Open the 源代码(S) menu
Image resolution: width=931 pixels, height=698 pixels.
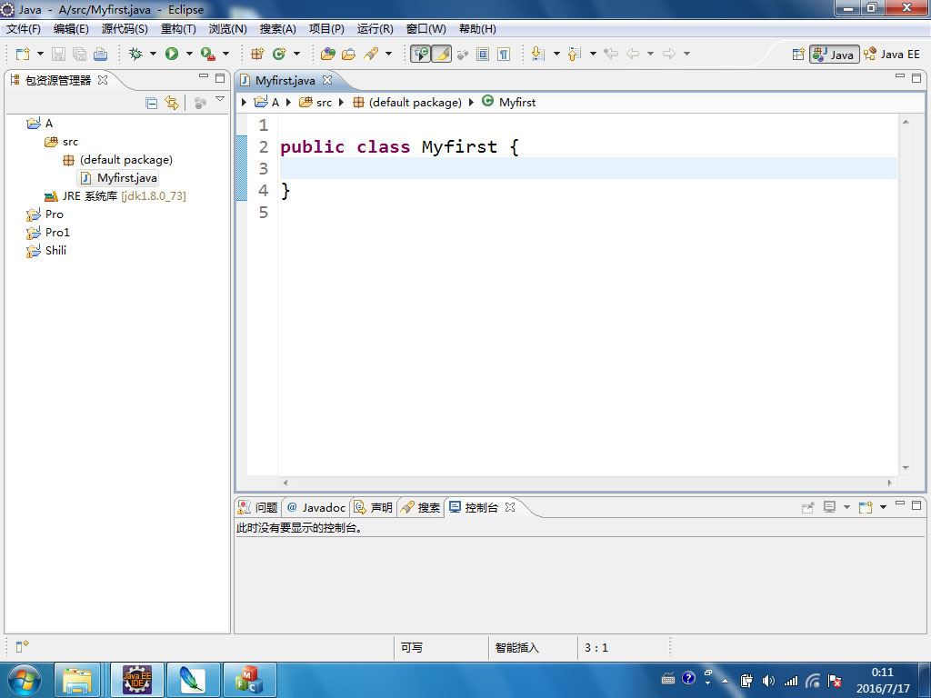click(125, 29)
